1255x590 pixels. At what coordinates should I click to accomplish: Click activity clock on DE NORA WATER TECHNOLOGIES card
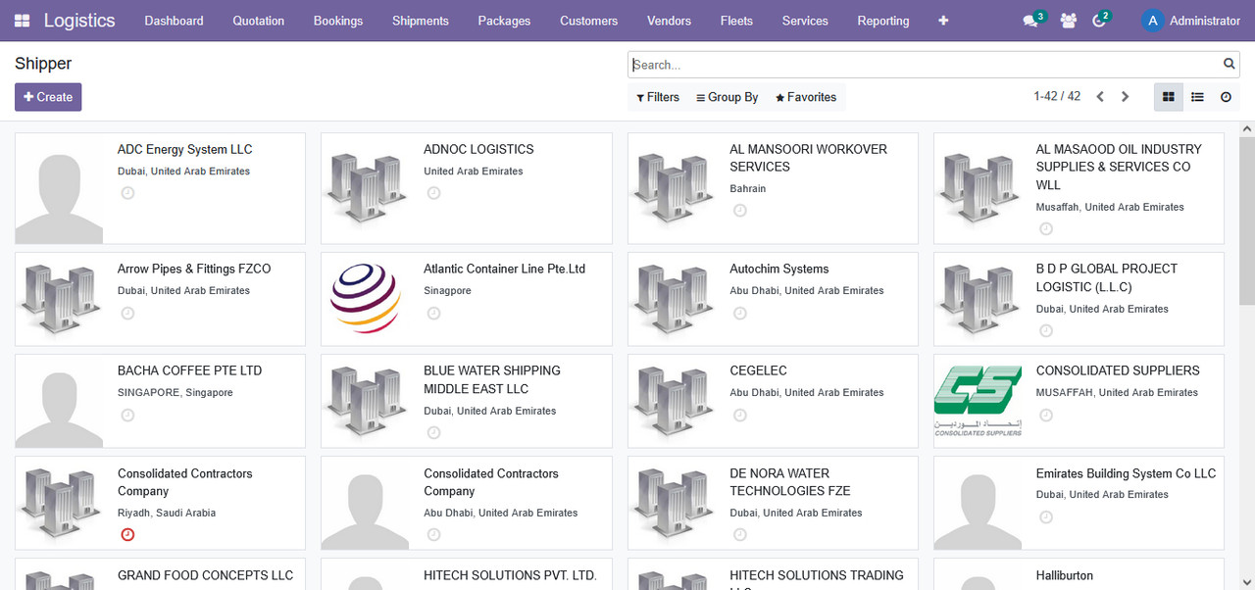[x=740, y=534]
